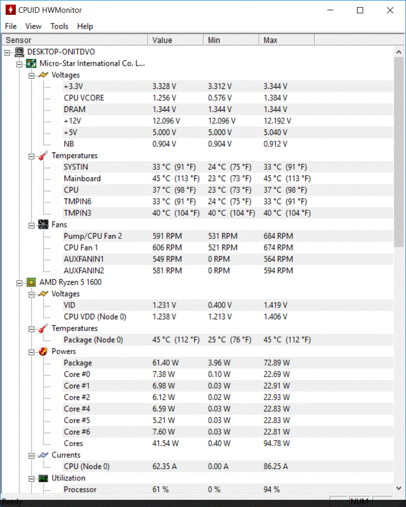Select the Processor utilization row
The height and width of the screenshot is (507, 406).
tap(228, 490)
